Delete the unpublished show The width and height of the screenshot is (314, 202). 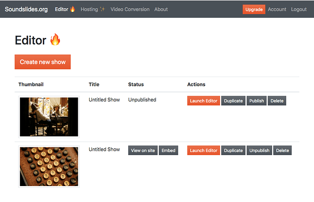(x=277, y=101)
